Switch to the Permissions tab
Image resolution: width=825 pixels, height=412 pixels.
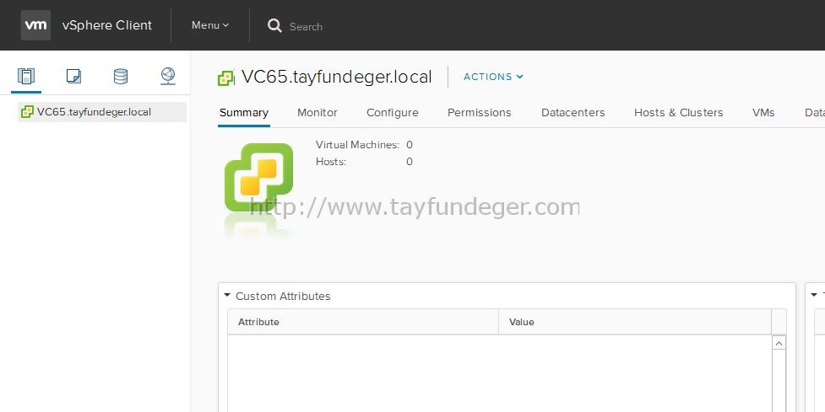(480, 113)
